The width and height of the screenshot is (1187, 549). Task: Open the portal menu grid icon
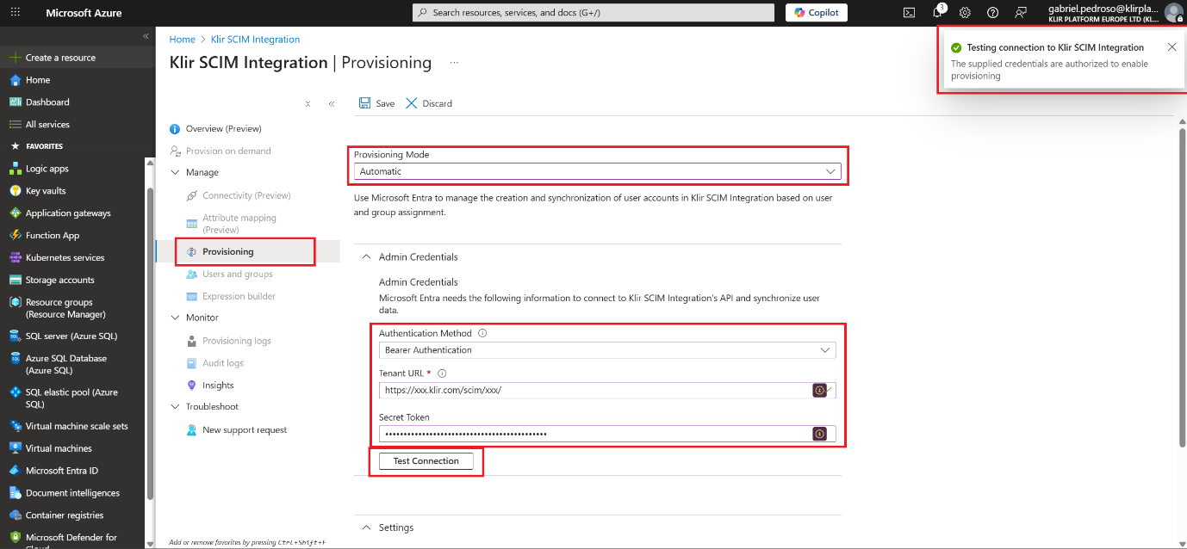(x=16, y=13)
